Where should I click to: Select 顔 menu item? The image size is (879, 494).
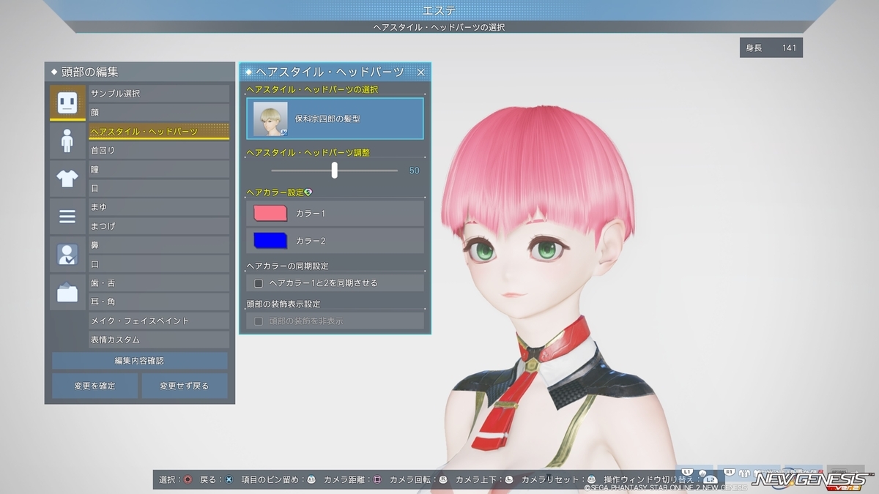tap(159, 113)
